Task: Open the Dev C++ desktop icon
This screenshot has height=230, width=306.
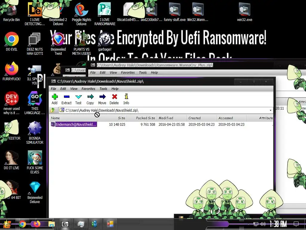Action: click(12, 103)
